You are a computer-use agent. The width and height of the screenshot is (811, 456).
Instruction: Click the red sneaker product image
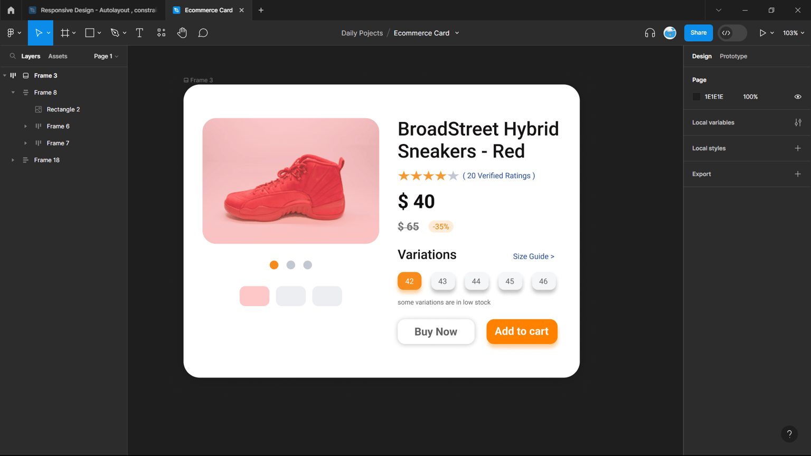tap(291, 181)
